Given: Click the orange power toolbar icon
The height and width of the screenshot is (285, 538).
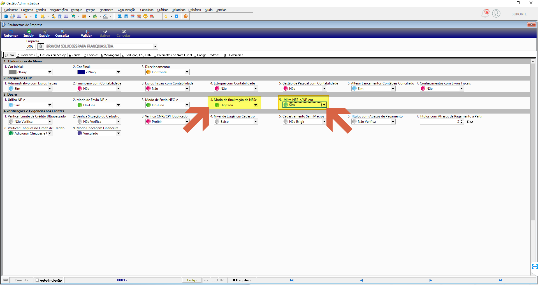Looking at the screenshot, I should point(186,16).
